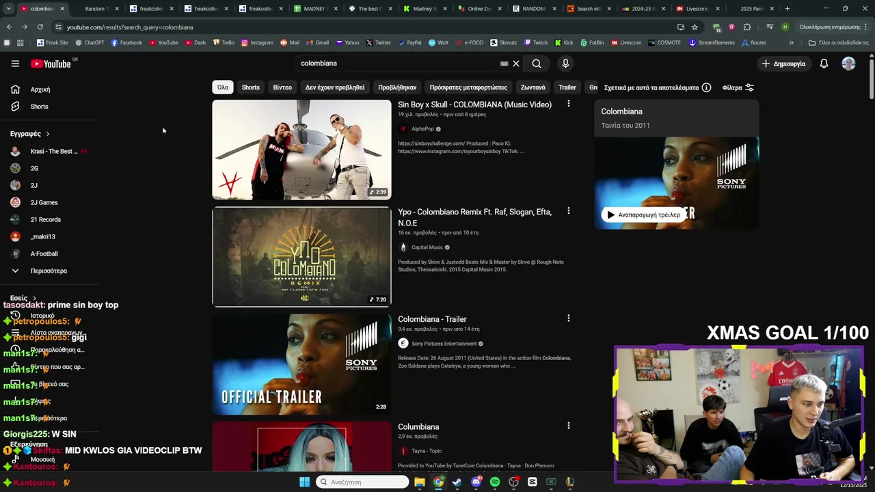Open OBS Studio from the taskbar
The image size is (875, 492).
tap(513, 482)
